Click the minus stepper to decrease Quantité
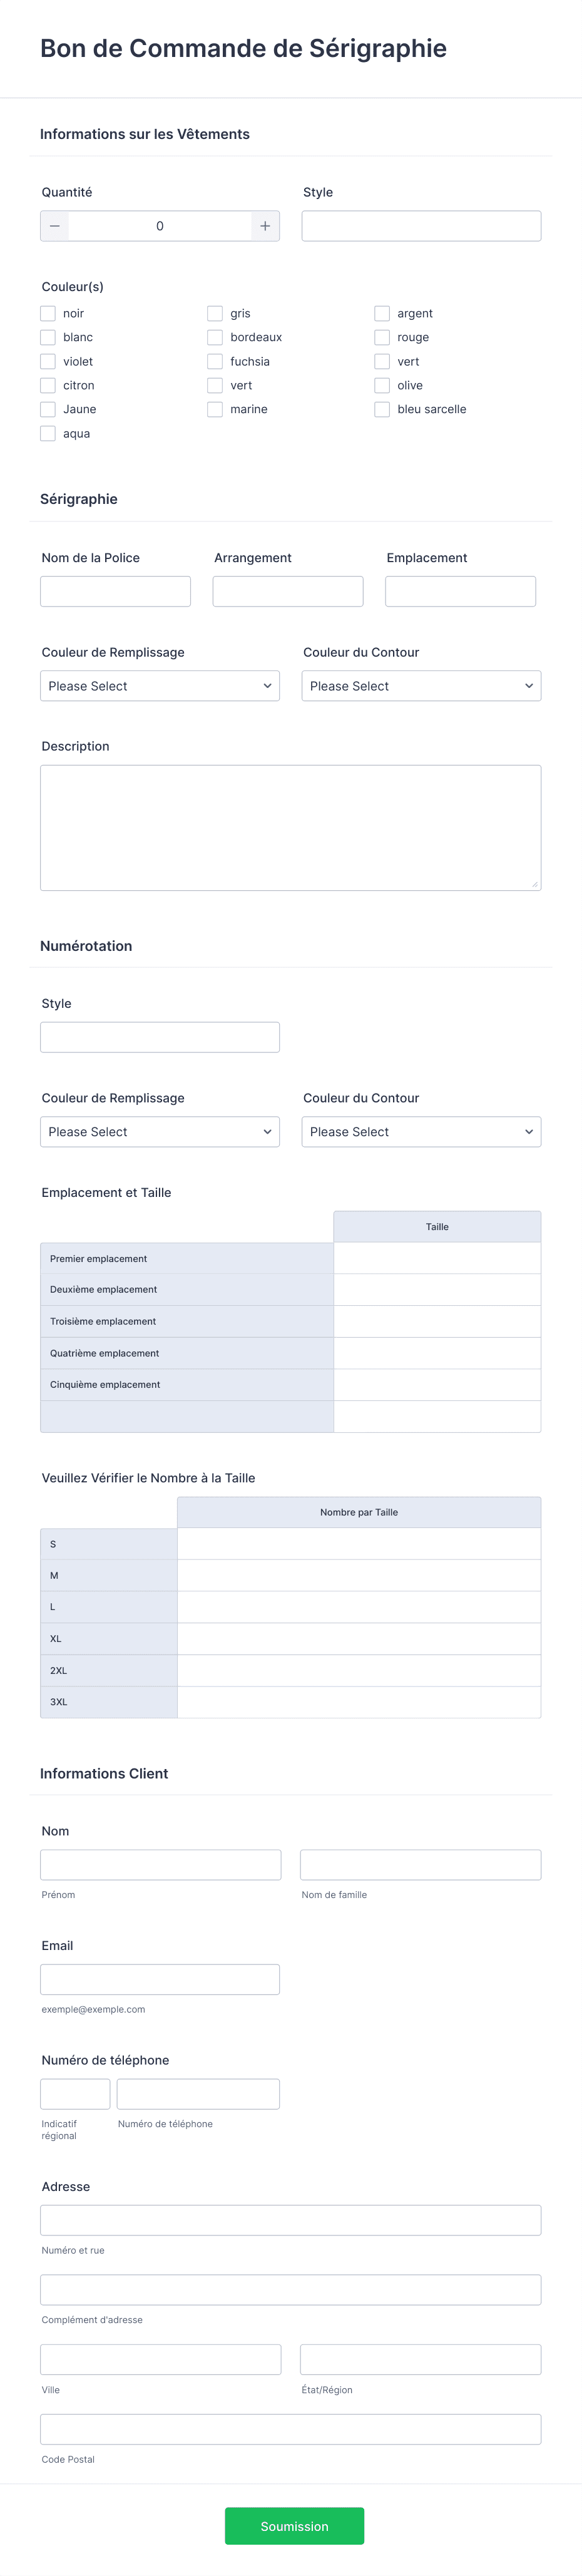582x2576 pixels. click(x=55, y=226)
